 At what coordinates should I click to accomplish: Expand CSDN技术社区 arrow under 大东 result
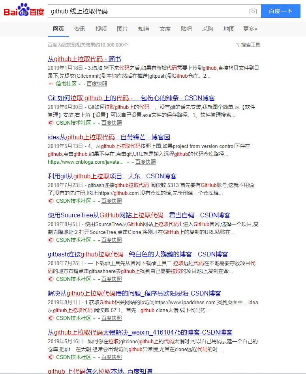click(x=94, y=201)
